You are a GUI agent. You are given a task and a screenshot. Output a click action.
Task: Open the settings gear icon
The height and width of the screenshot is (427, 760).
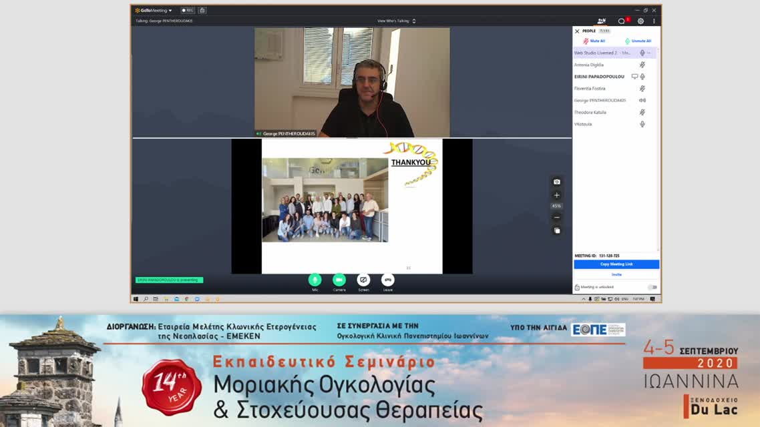click(x=640, y=21)
